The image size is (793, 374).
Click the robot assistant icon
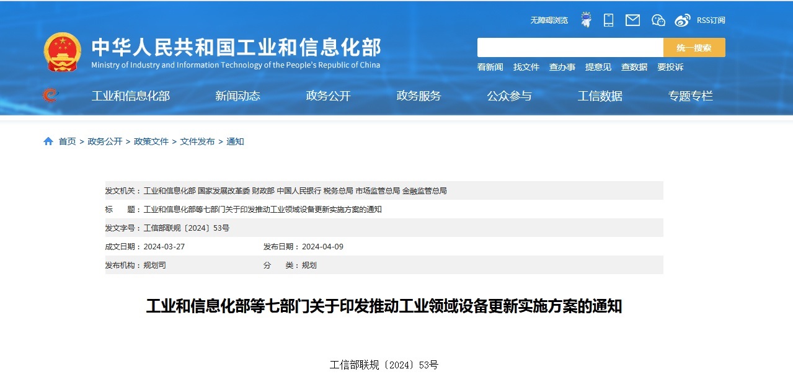click(x=586, y=20)
